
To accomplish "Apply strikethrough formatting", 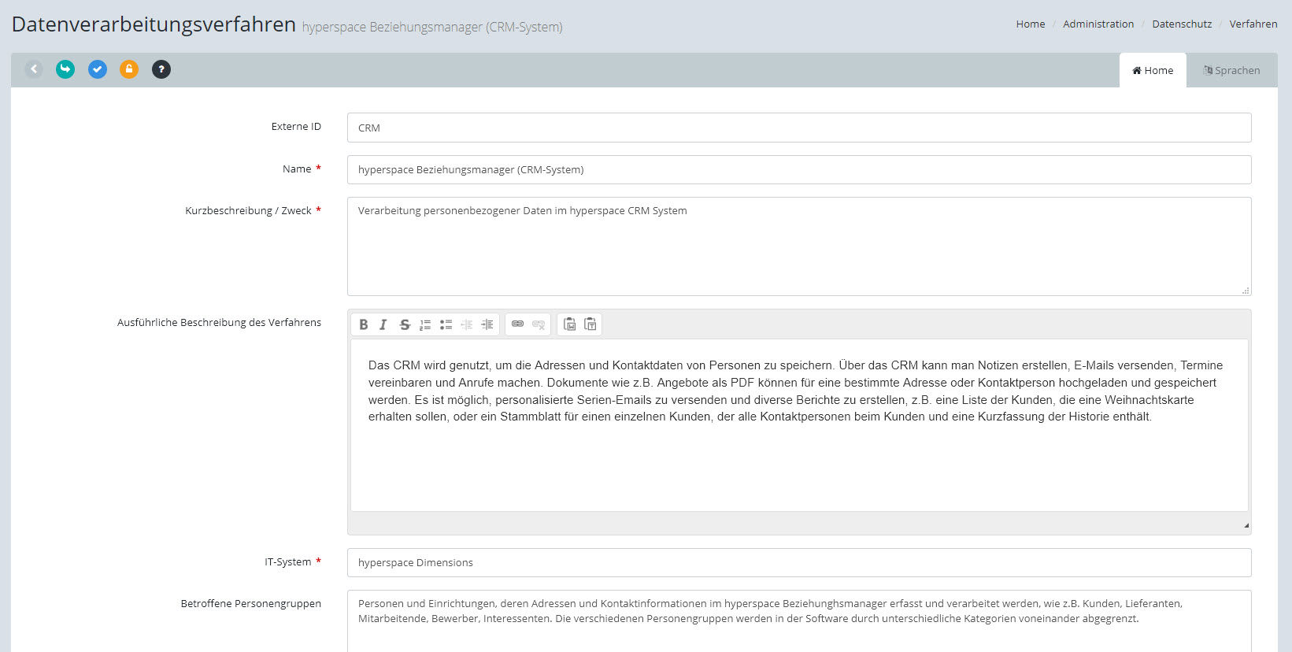I will tap(405, 324).
